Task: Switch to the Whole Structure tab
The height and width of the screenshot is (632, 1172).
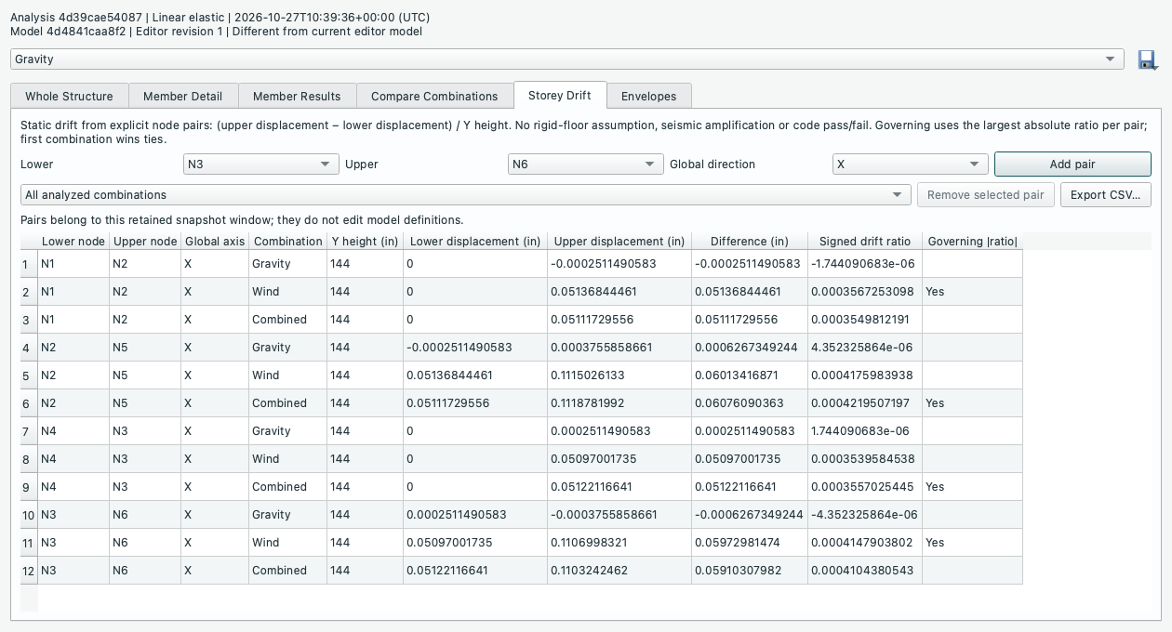Action: coord(69,96)
